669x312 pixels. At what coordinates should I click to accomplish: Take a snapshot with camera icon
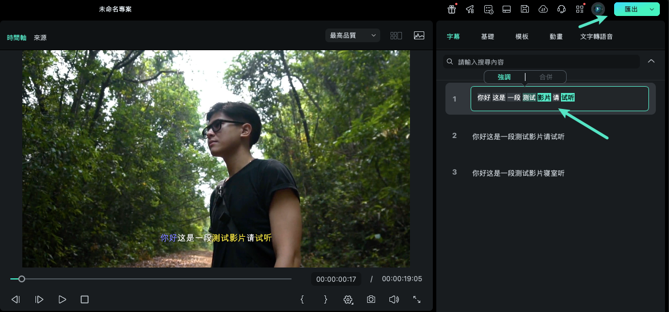371,299
